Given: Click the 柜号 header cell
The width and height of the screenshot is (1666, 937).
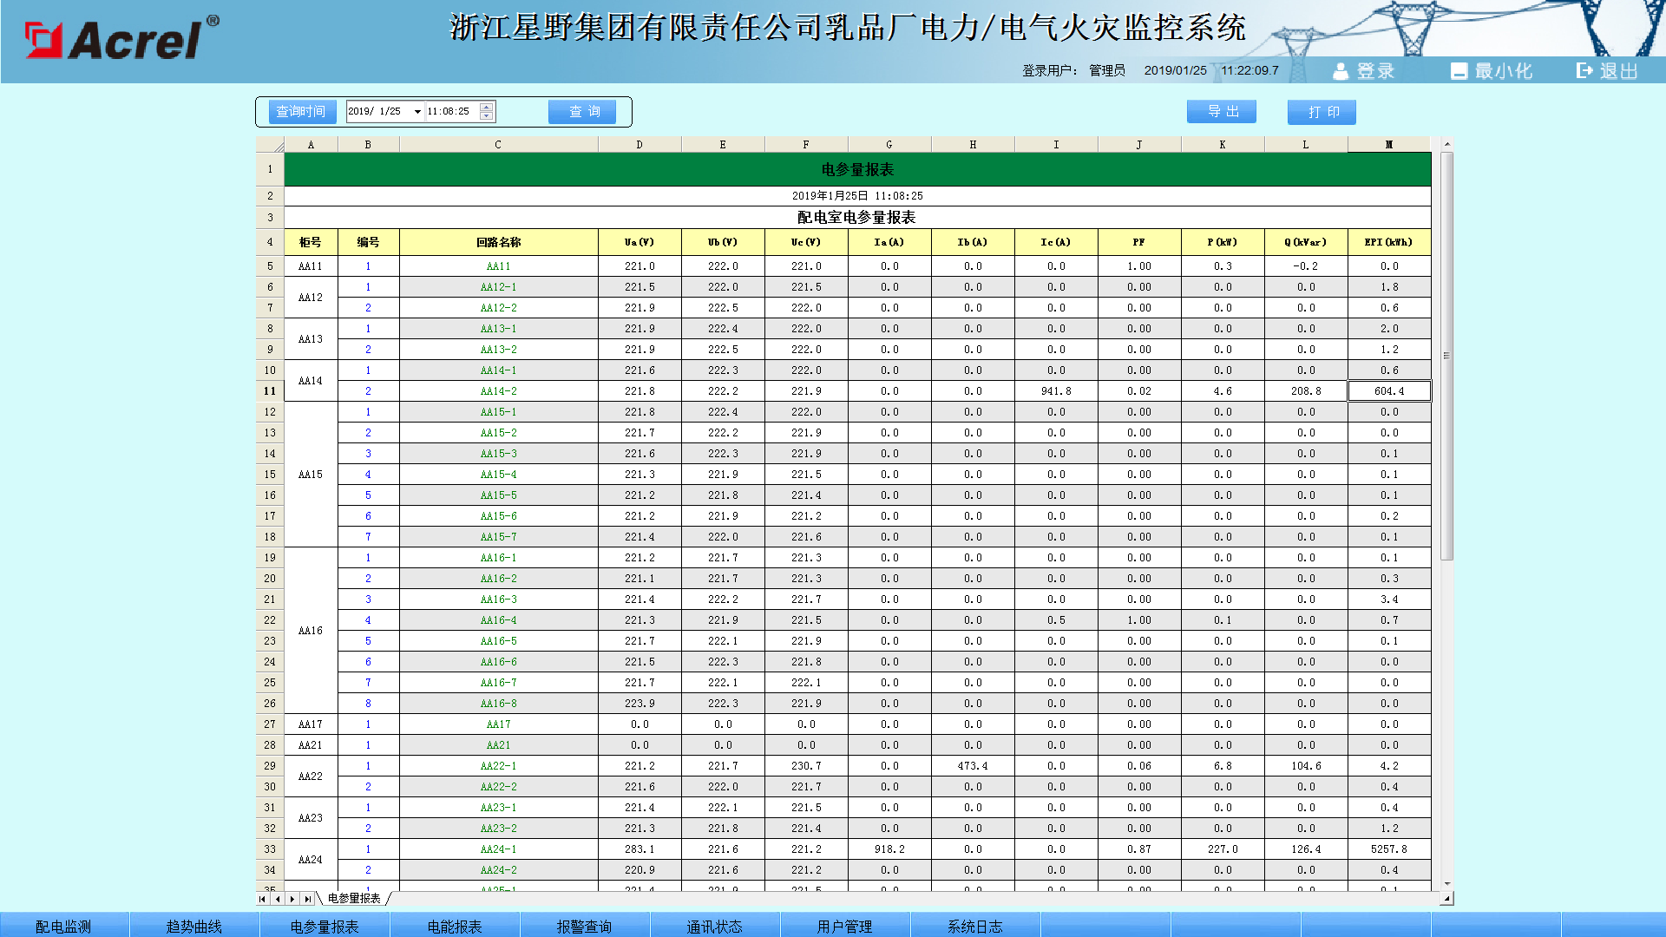Looking at the screenshot, I should pos(311,242).
